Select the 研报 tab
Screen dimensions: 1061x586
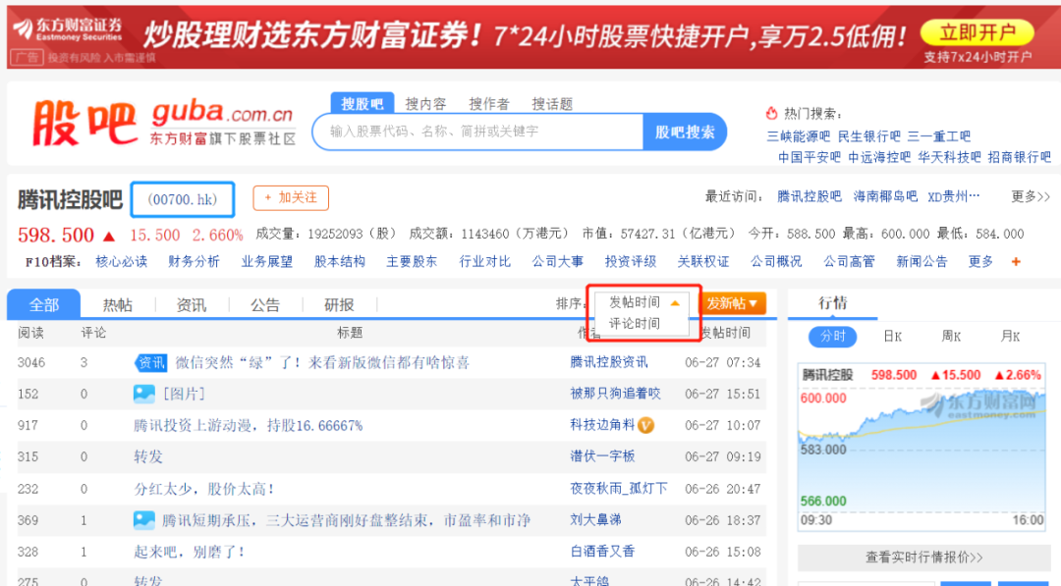tap(339, 305)
